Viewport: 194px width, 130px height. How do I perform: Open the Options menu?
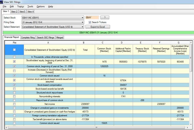pos(40,7)
